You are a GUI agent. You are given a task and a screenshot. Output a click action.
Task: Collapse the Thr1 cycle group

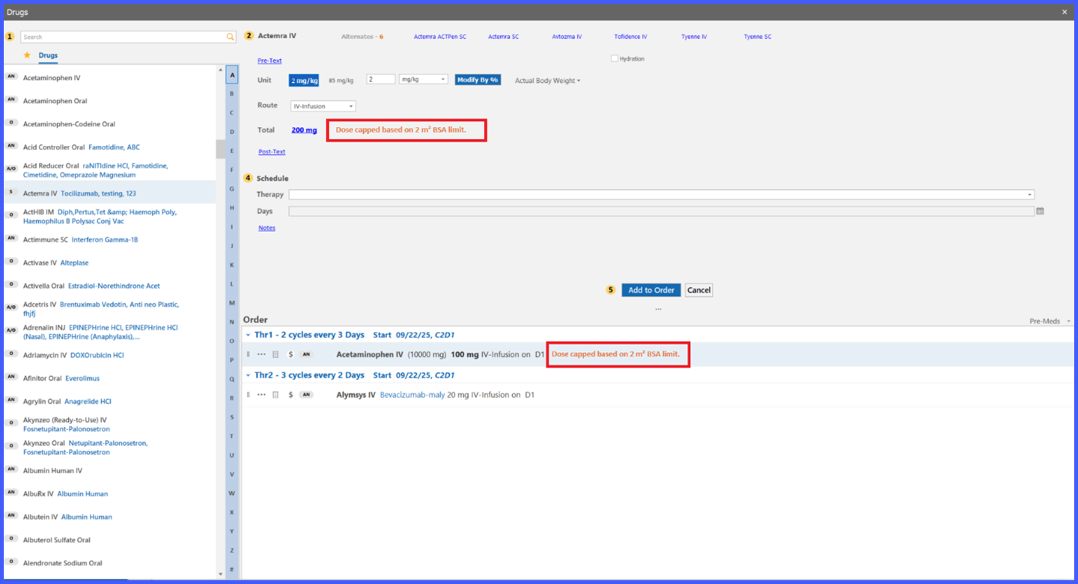click(249, 335)
